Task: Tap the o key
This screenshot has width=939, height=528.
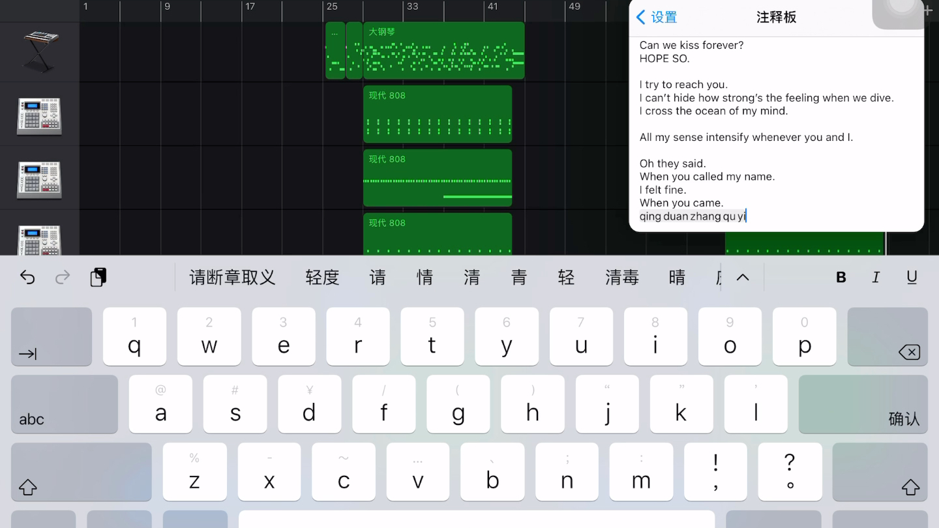Action: 730,336
